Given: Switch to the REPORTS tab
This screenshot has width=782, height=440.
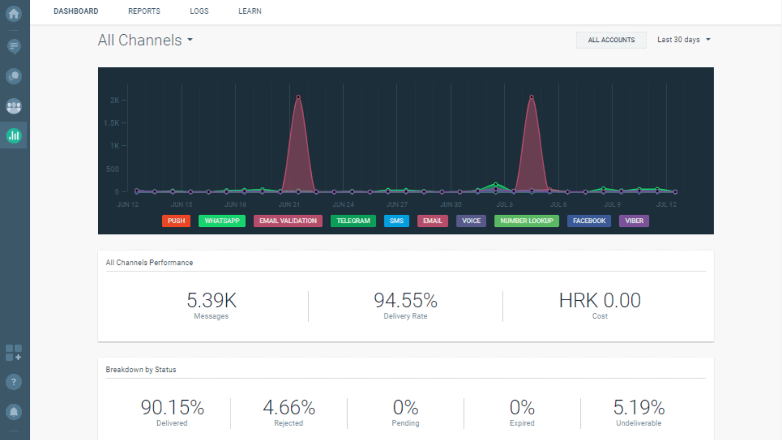Looking at the screenshot, I should (144, 11).
